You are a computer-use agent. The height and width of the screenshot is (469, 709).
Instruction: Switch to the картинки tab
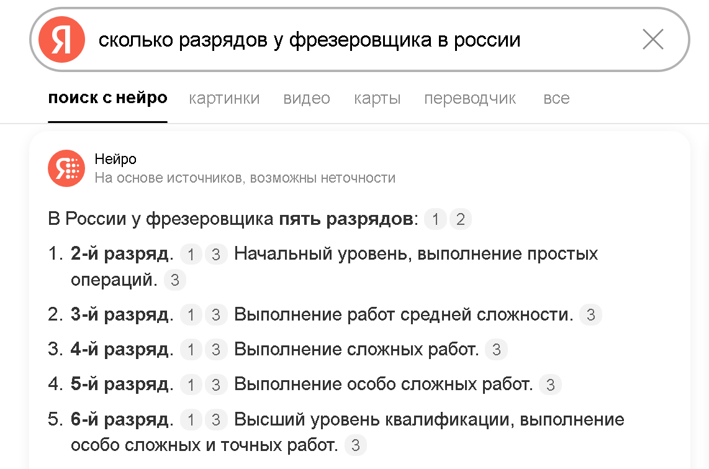pos(224,98)
